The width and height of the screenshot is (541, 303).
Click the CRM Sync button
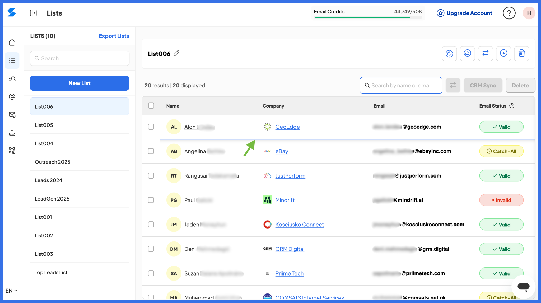483,85
